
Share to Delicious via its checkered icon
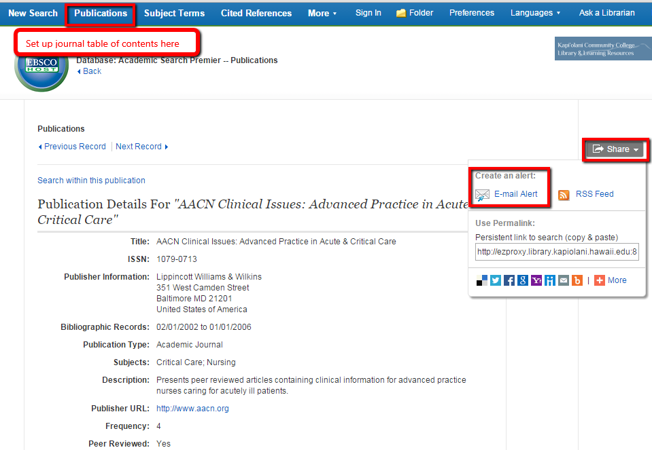(x=482, y=280)
